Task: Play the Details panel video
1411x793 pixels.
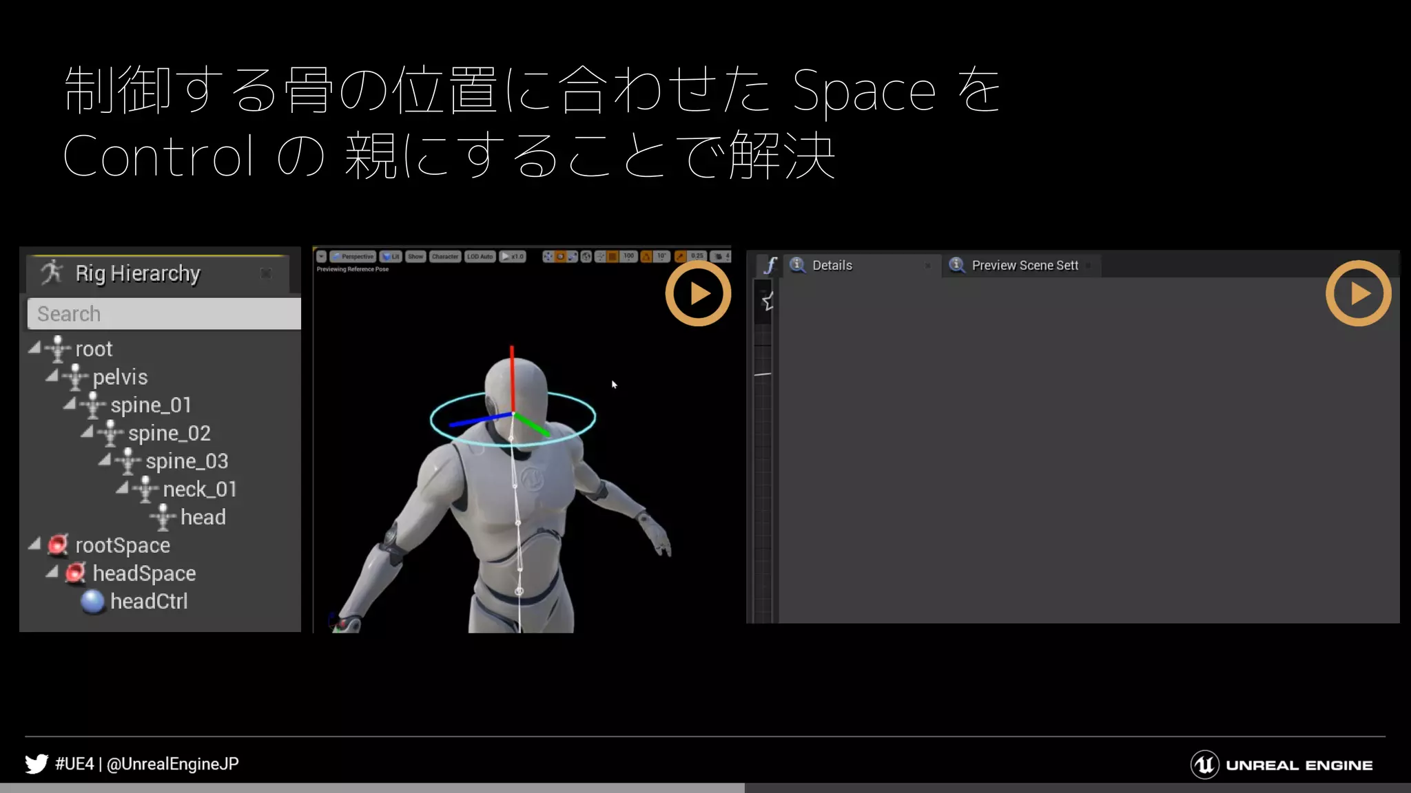Action: [x=1359, y=293]
